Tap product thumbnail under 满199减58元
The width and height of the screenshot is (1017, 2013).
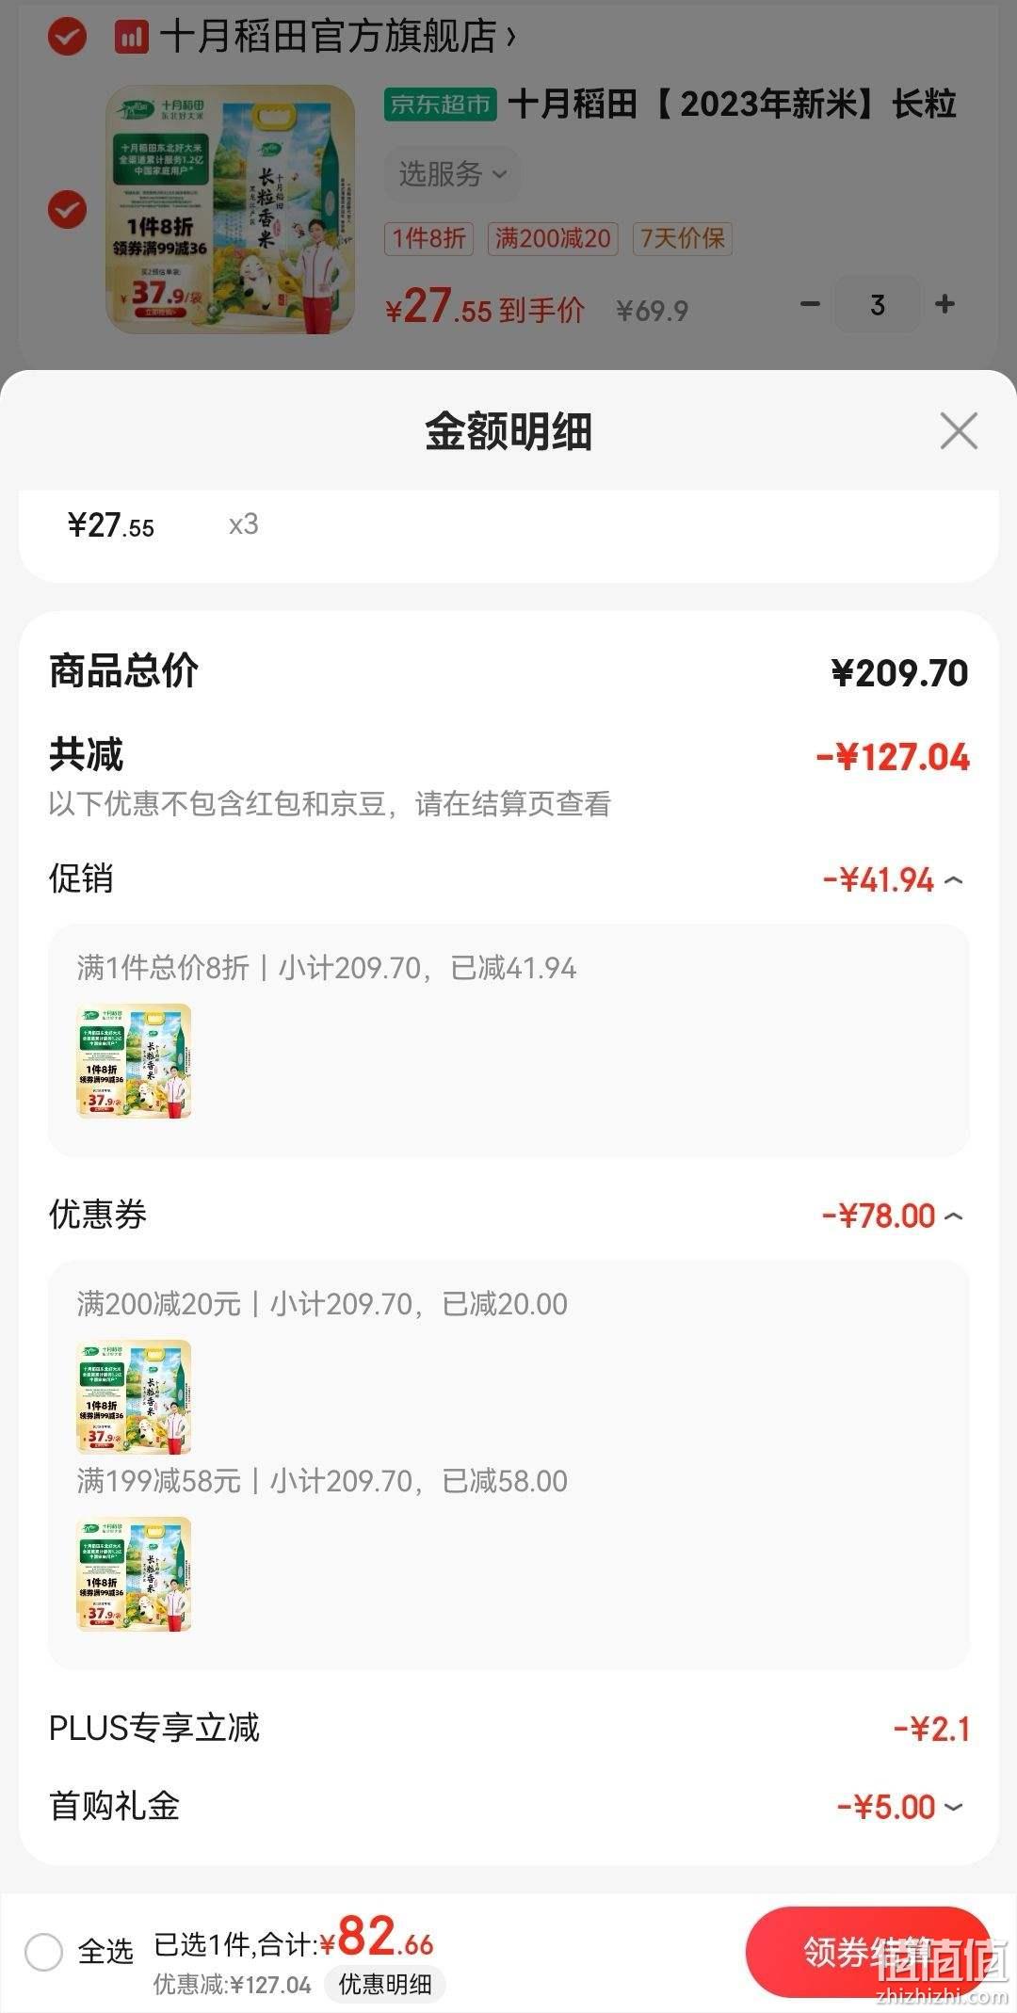[x=134, y=1574]
